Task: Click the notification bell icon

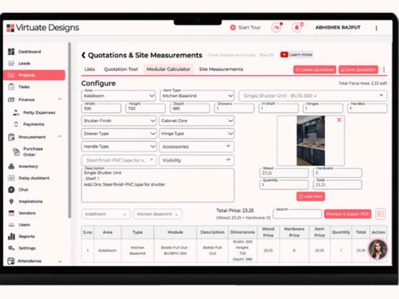Action: (297, 27)
